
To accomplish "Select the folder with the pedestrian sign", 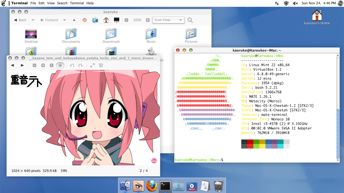I will pos(31,51).
